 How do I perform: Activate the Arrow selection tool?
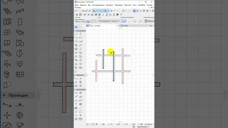click(x=76, y=27)
